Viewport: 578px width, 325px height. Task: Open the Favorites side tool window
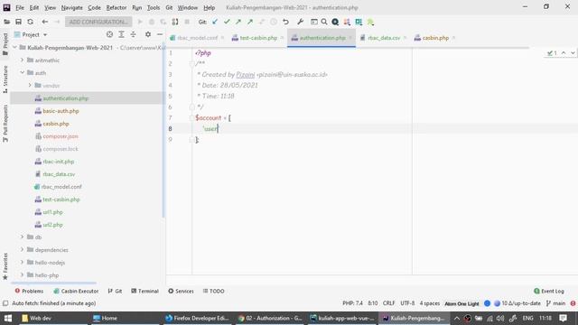point(5,266)
